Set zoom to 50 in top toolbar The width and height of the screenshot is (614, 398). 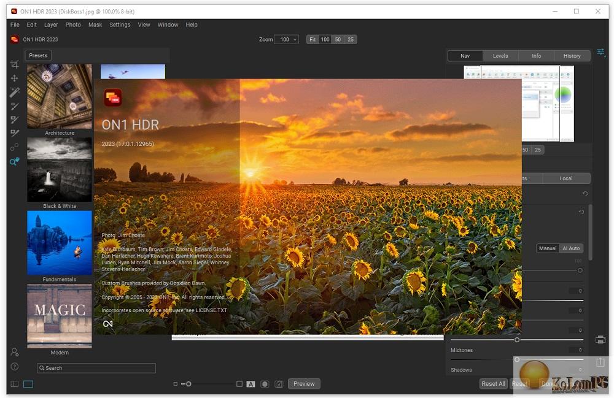click(x=338, y=39)
